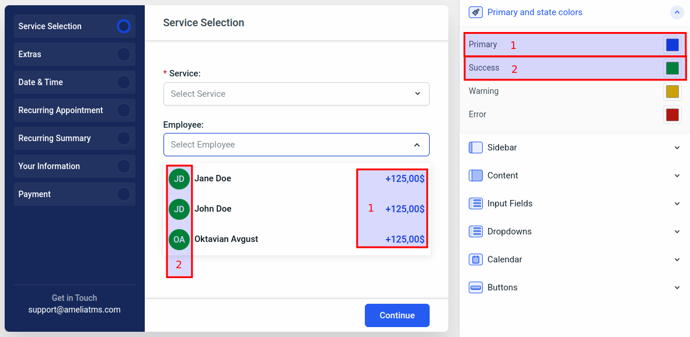Choose Oktavian Avgust from employee list
Screen dimensions: 690x337
pyautogui.click(x=226, y=239)
